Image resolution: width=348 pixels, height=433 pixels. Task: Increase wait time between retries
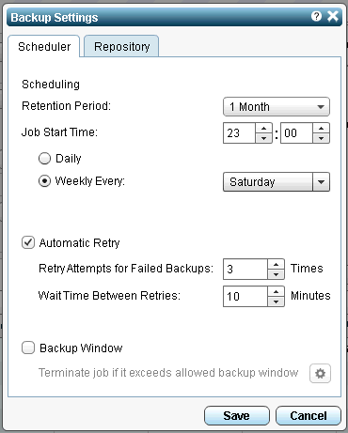click(x=276, y=291)
